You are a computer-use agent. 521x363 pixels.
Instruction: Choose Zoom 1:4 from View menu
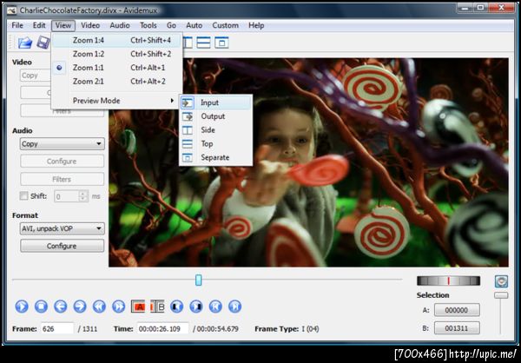click(117, 40)
